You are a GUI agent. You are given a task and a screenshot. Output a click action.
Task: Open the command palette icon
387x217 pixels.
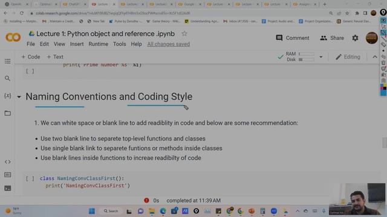coord(8,175)
